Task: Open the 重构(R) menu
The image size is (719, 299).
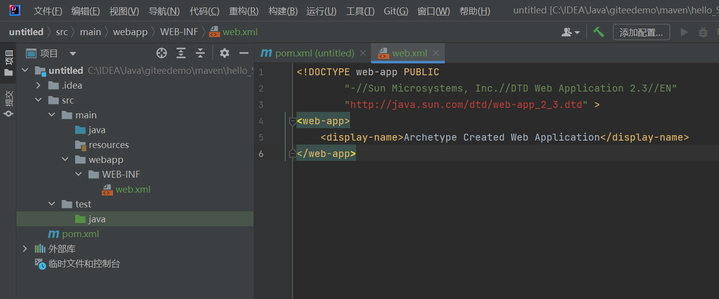Action: click(243, 11)
